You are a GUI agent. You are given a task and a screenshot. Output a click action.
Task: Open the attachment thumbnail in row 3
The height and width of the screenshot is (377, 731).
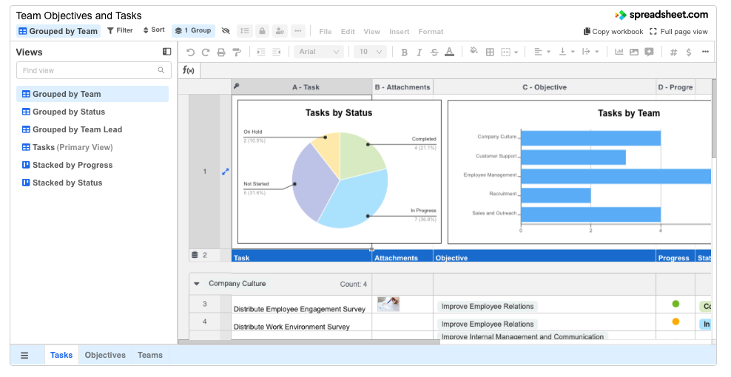click(388, 305)
